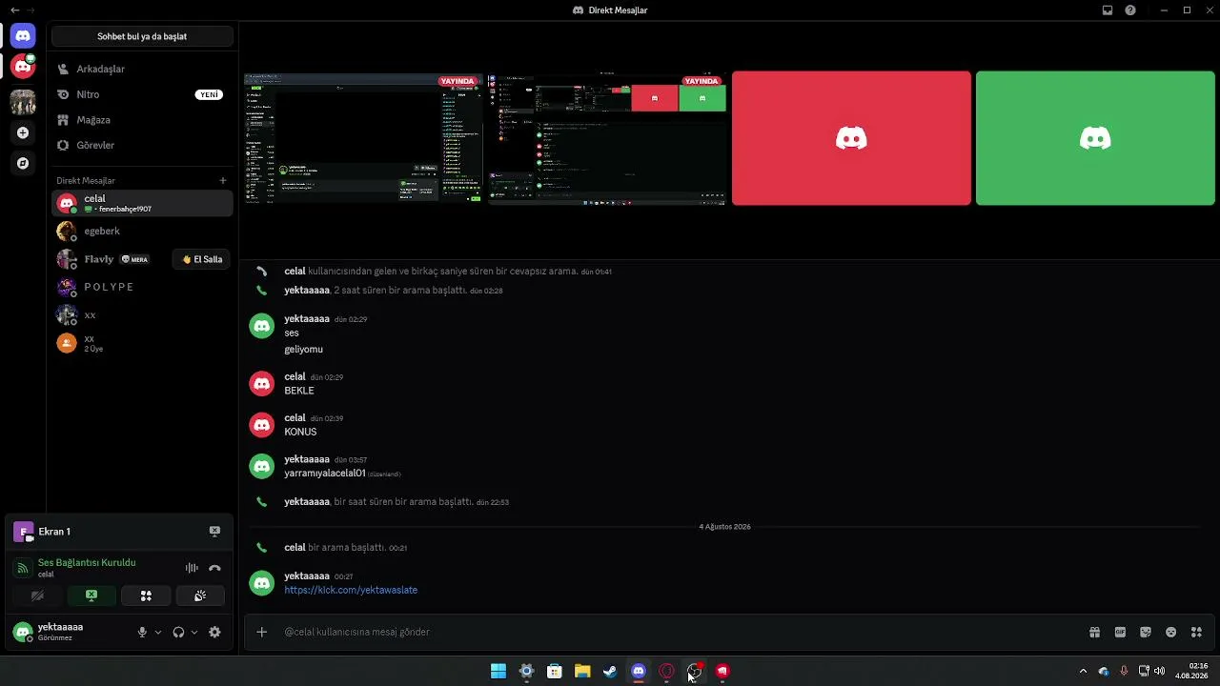1220x686 pixels.
Task: Open the apps icon in message bar
Action: [x=1197, y=632]
